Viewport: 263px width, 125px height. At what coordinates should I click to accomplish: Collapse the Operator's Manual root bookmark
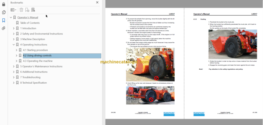(x=11, y=17)
